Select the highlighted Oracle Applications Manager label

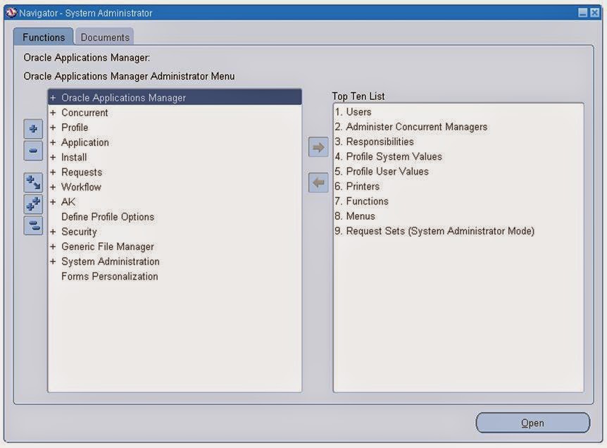[x=123, y=98]
